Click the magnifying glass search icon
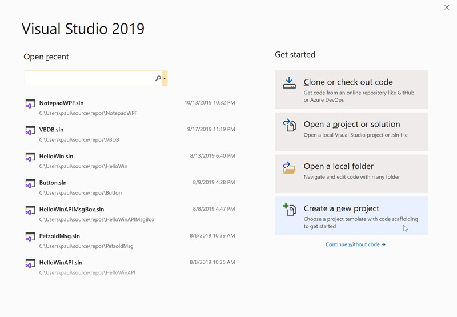This screenshot has height=317, width=457. point(158,78)
